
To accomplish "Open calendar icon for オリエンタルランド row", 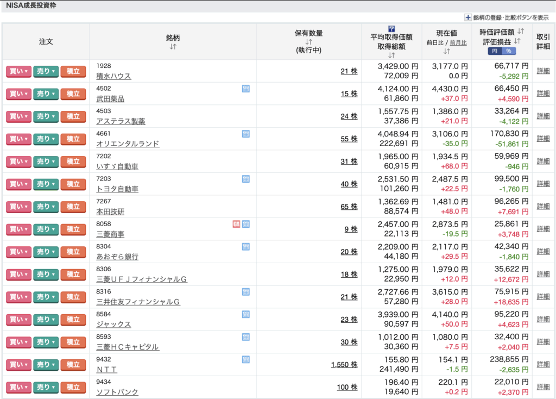I will point(246,134).
